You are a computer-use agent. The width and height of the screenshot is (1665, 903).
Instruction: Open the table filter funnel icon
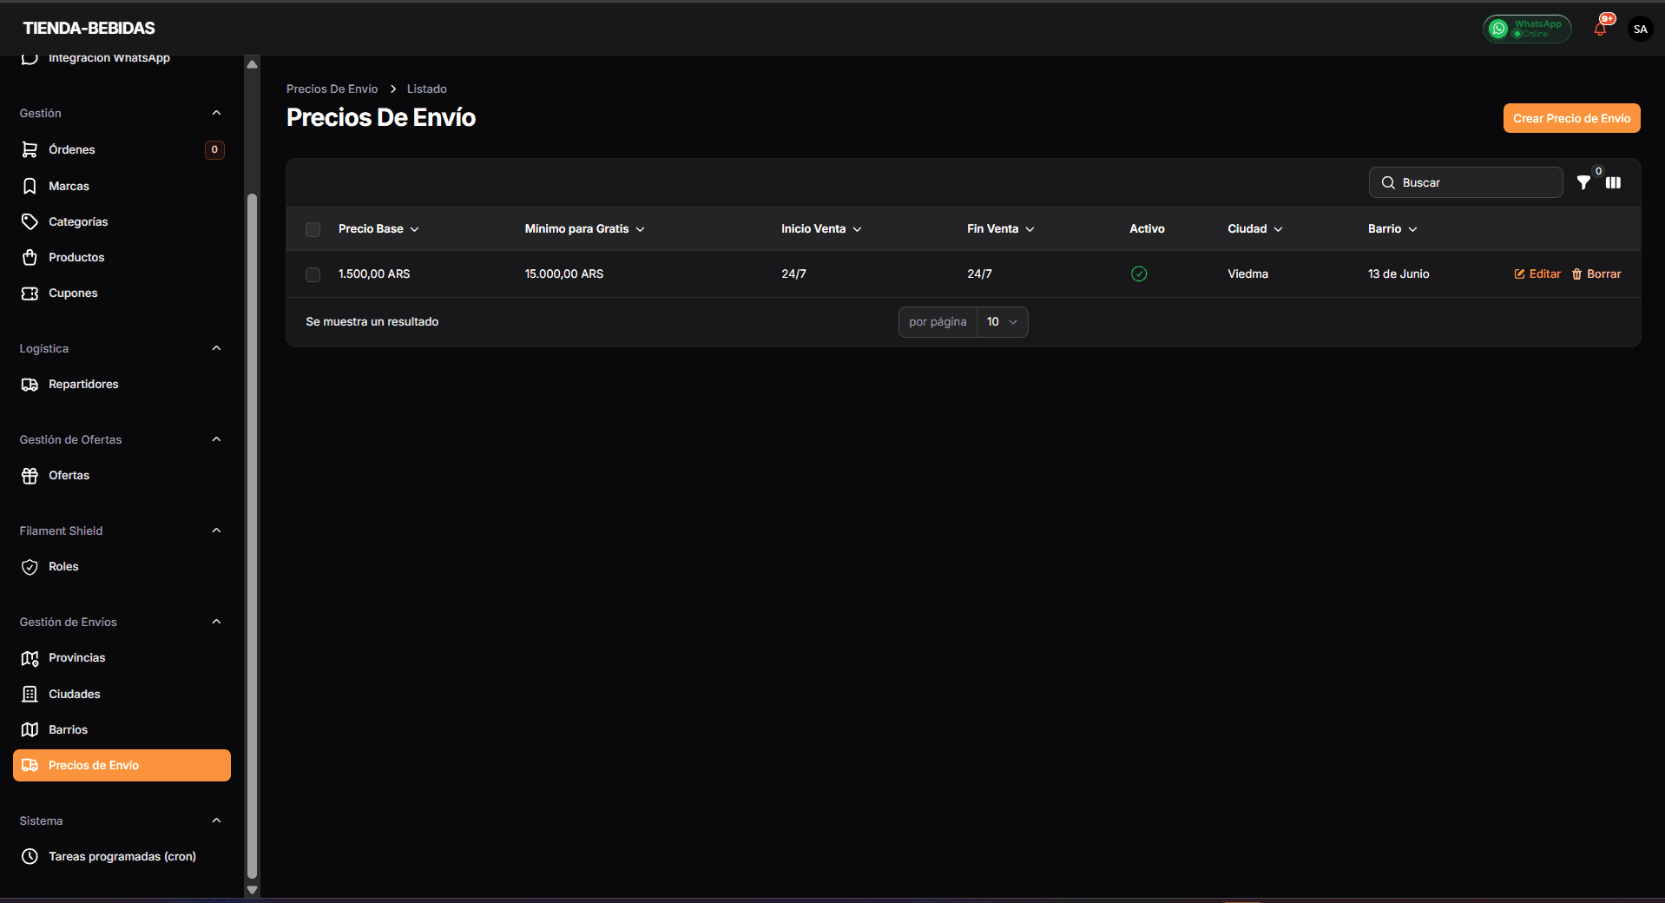[1583, 182]
